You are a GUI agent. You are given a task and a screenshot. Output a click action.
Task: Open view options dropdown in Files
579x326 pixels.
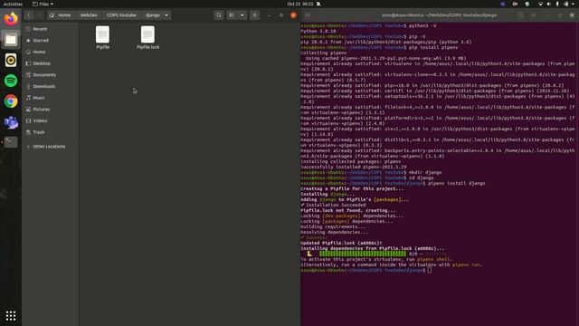(242, 15)
